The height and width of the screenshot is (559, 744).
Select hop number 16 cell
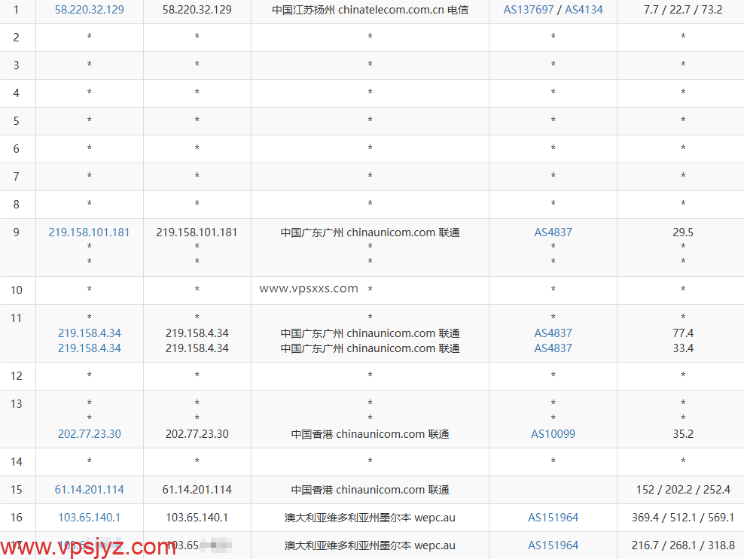coord(17,518)
